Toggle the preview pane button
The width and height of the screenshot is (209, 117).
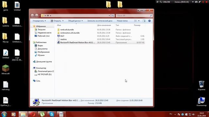(x=144, y=21)
